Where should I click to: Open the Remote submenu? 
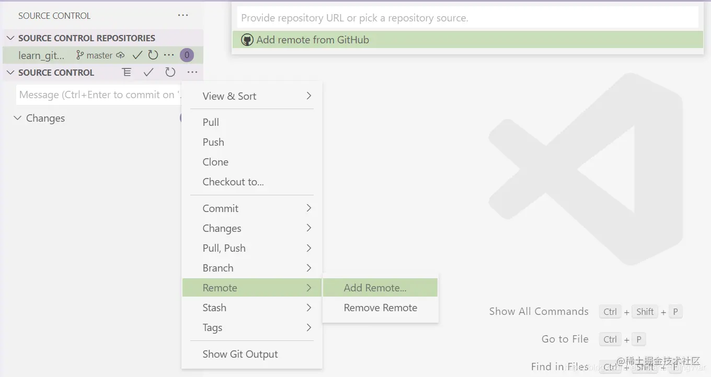pyautogui.click(x=251, y=288)
